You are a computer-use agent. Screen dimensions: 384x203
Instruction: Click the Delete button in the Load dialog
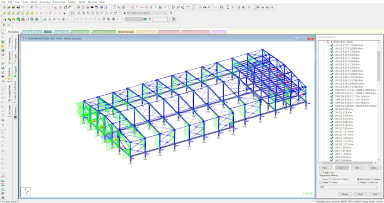(x=374, y=168)
